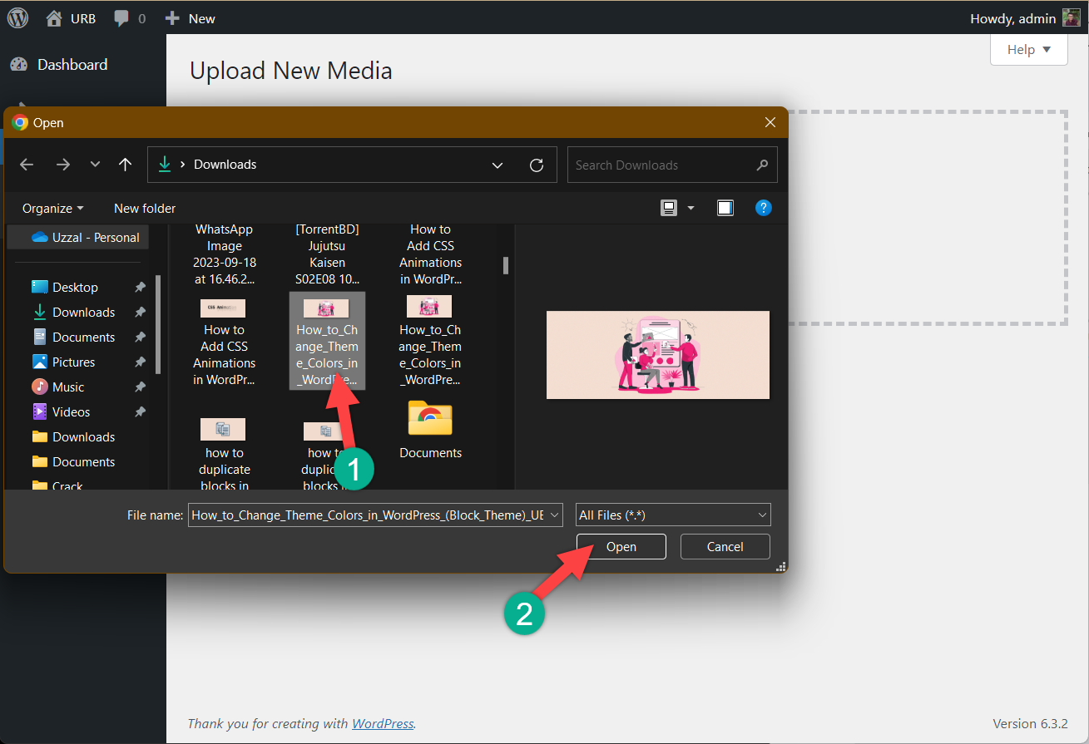This screenshot has width=1089, height=744.
Task: Click the file dialog help icon
Action: point(763,208)
